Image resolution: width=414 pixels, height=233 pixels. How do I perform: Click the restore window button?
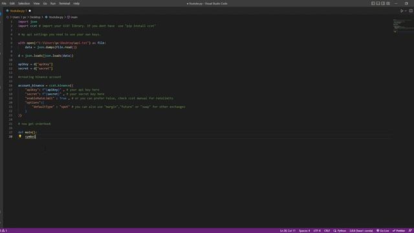pos(406,3)
